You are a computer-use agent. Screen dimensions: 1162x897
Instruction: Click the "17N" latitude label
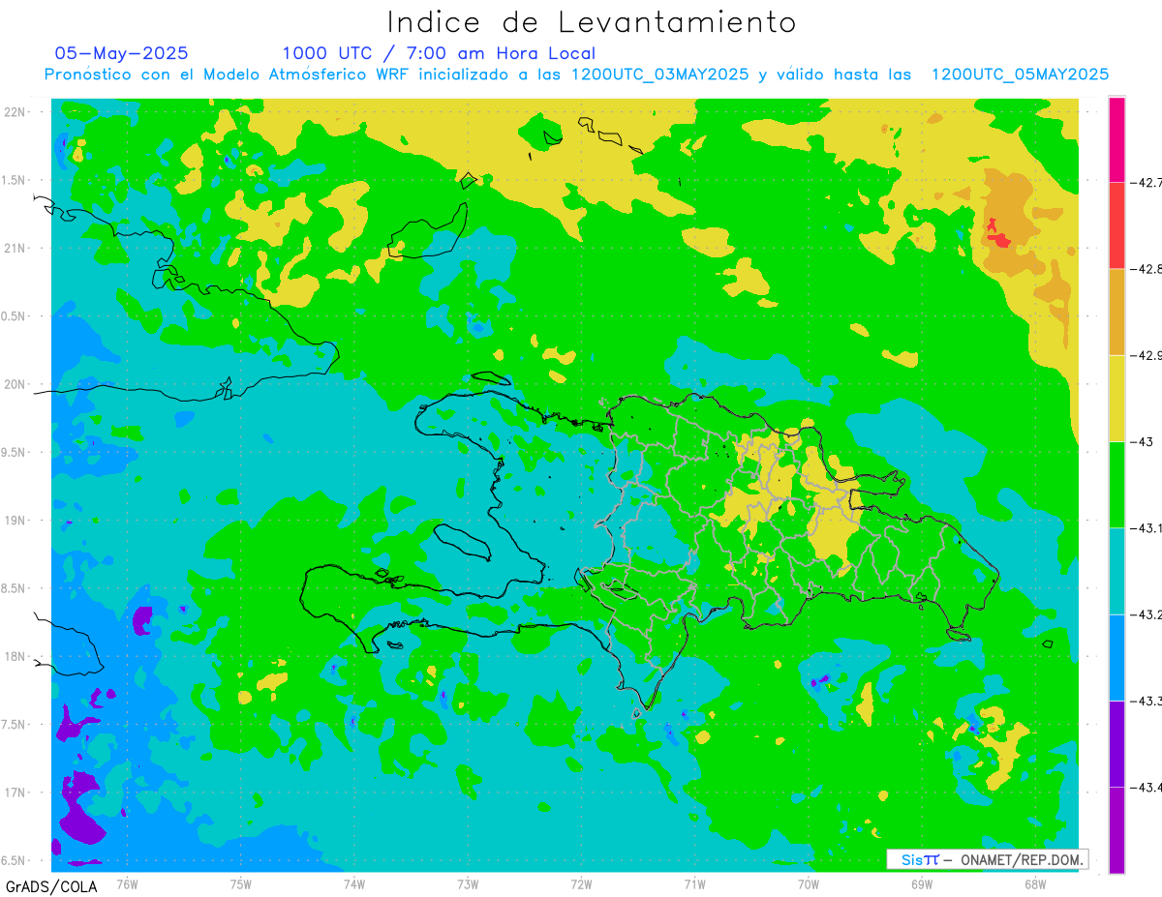(15, 792)
